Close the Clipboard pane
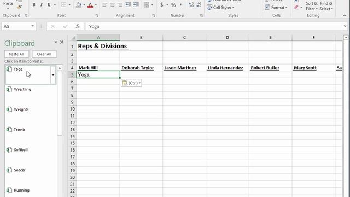350x197 pixels. tap(62, 42)
